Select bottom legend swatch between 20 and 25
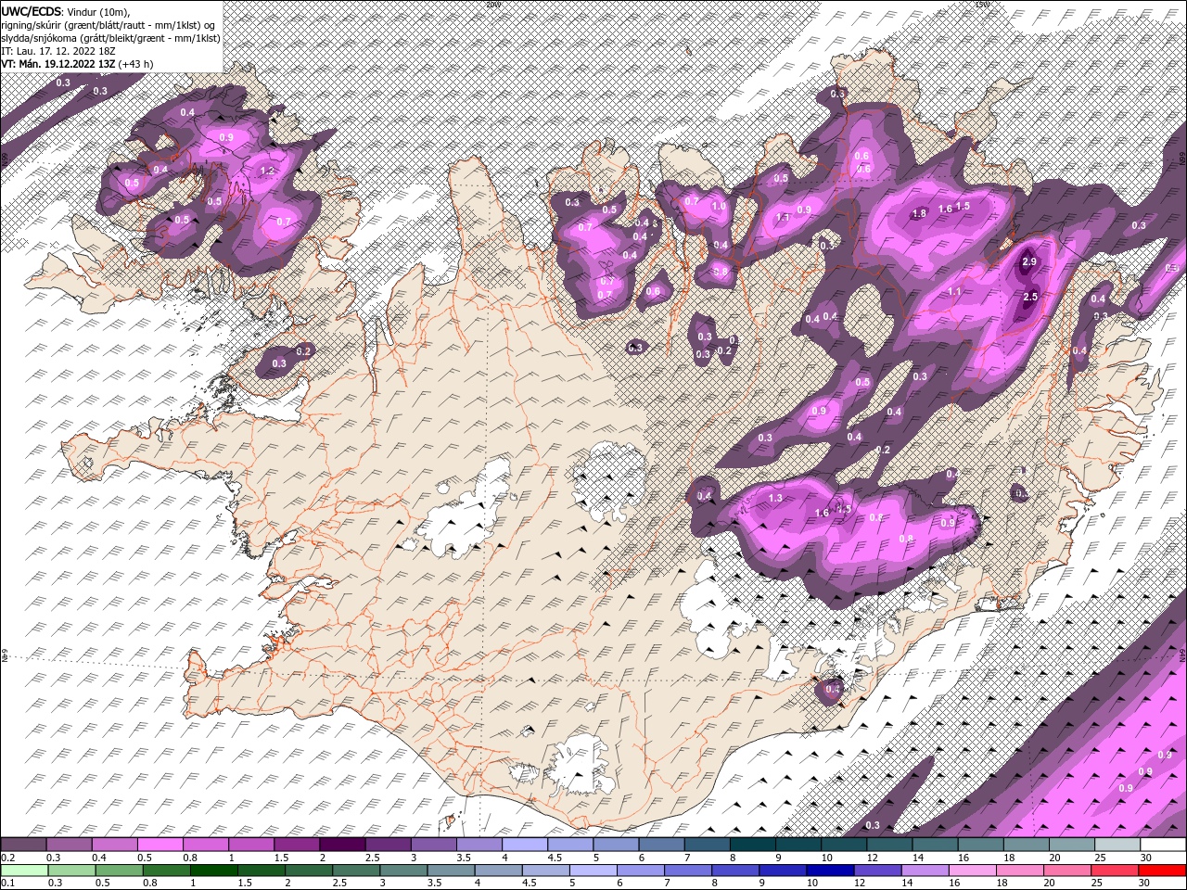This screenshot has height=890, width=1187. coord(1066,870)
